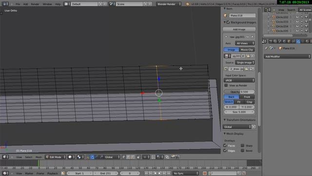The width and height of the screenshot is (312, 176).
Task: Select the Back display button
Action: [232, 97]
